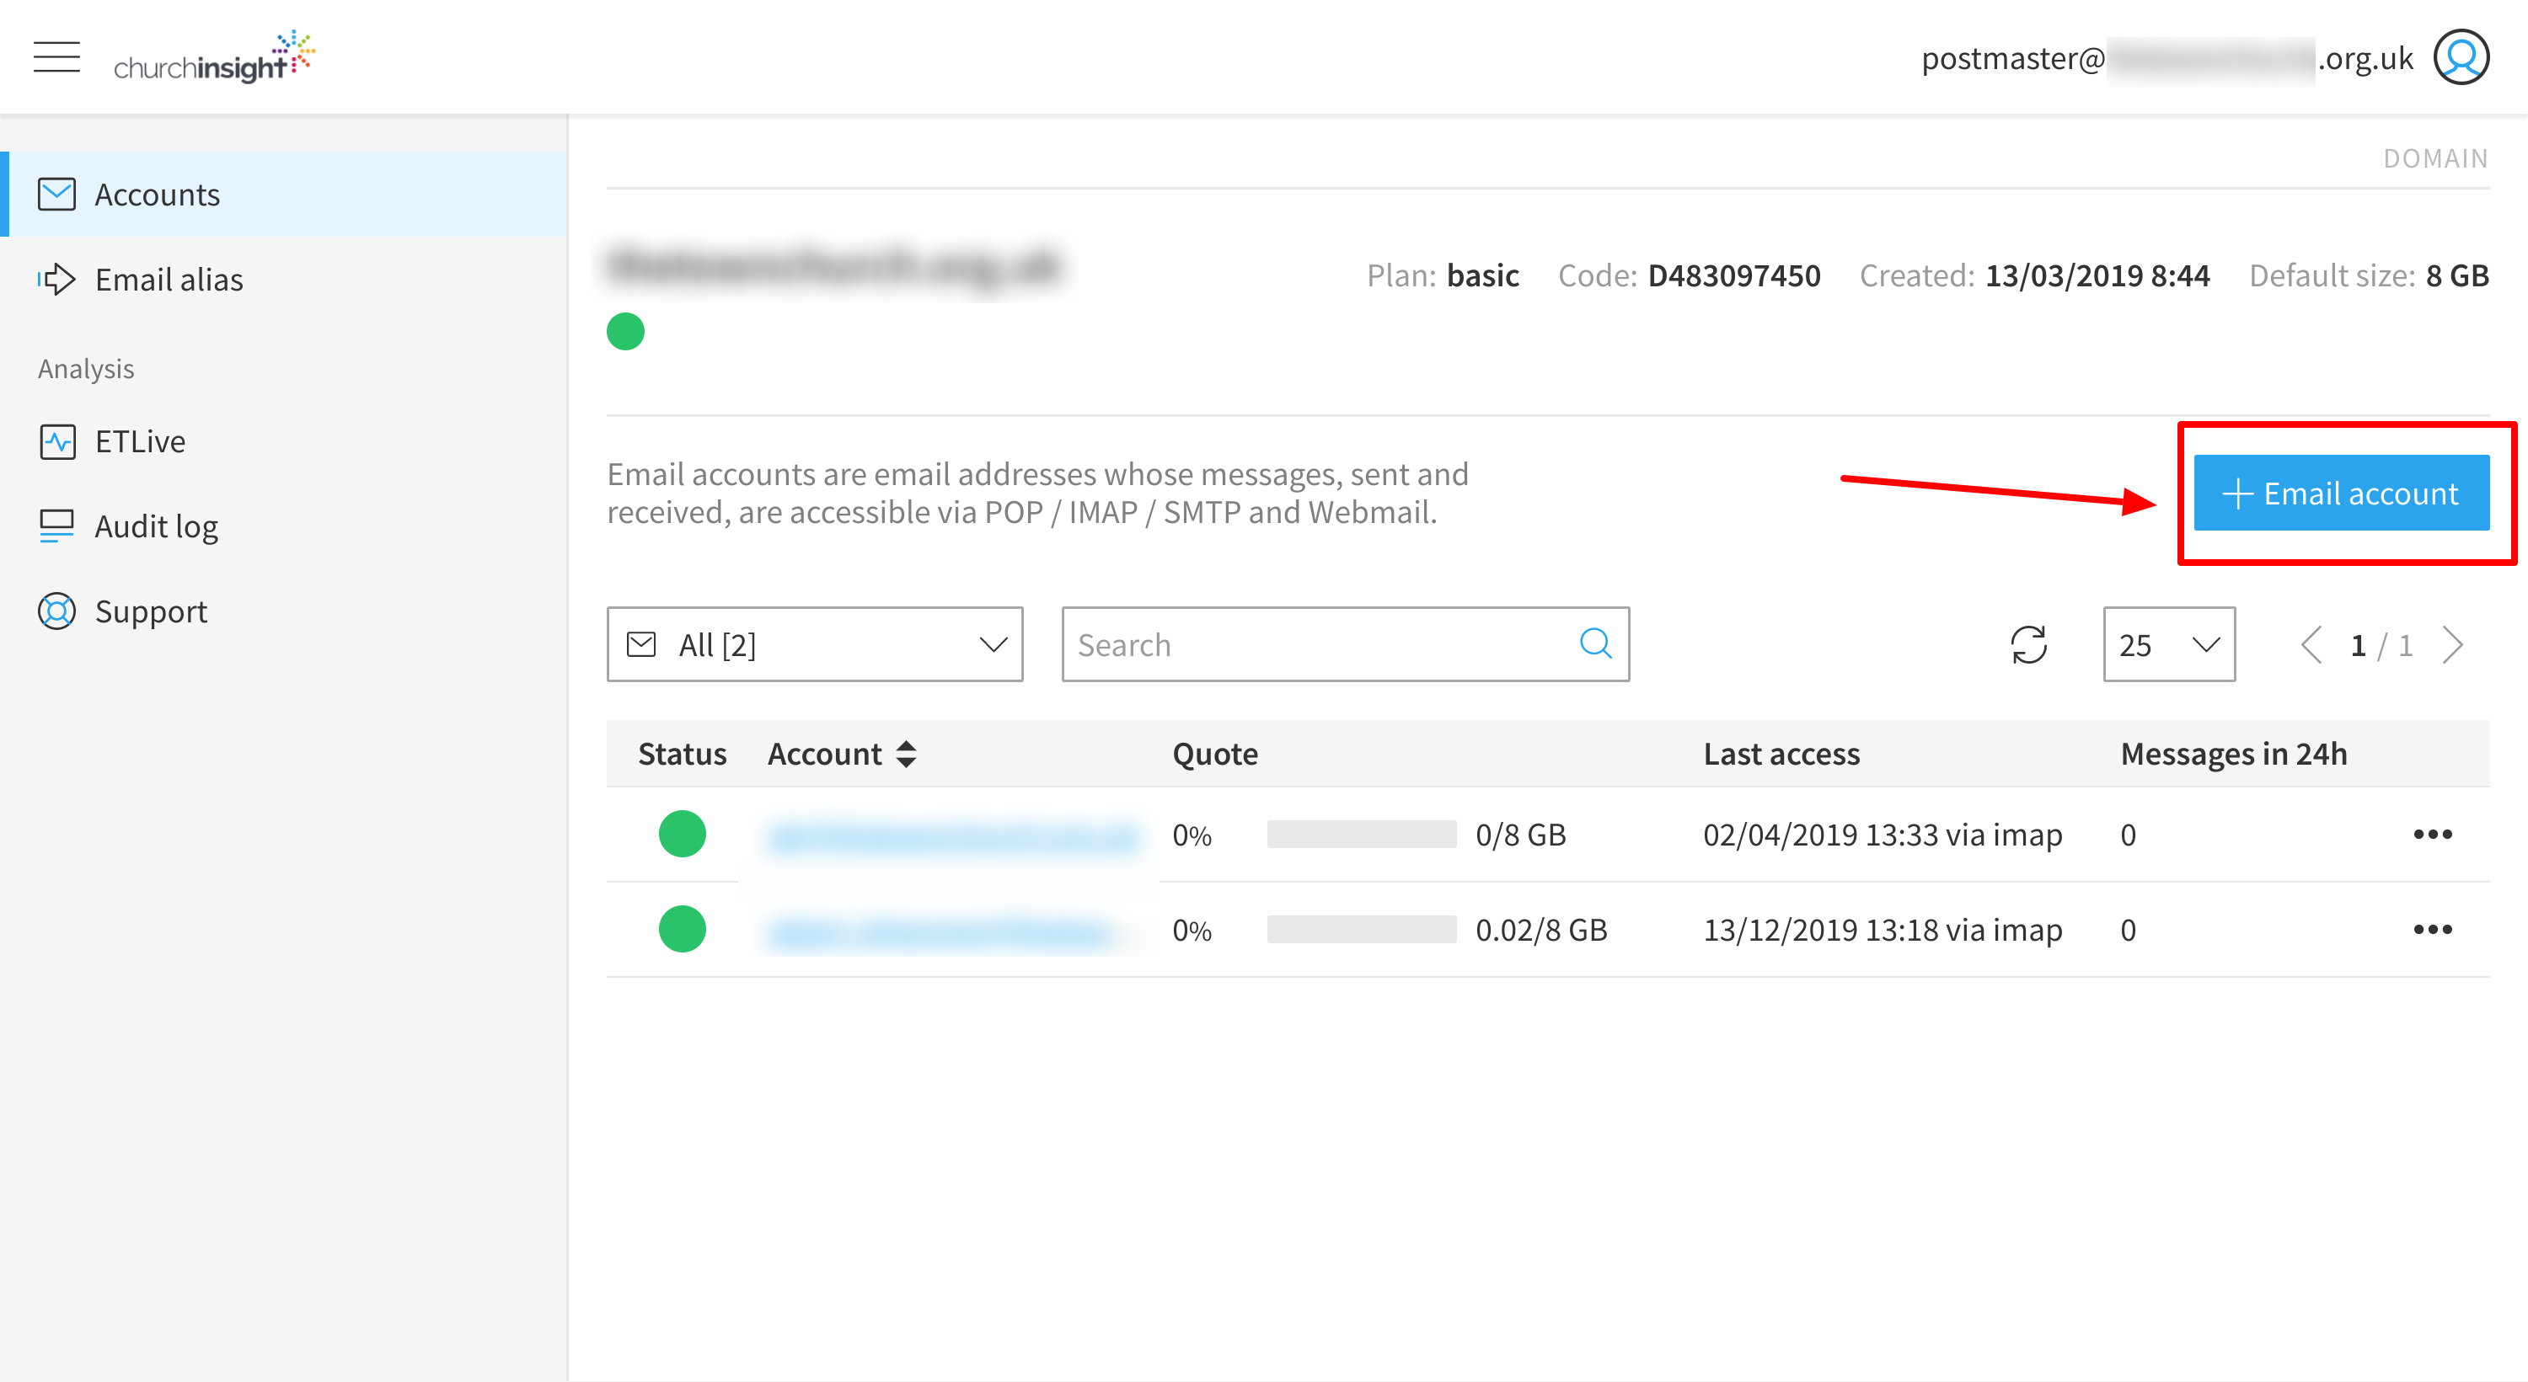Open the Accounts section in sidebar
The image size is (2528, 1382).
click(157, 195)
